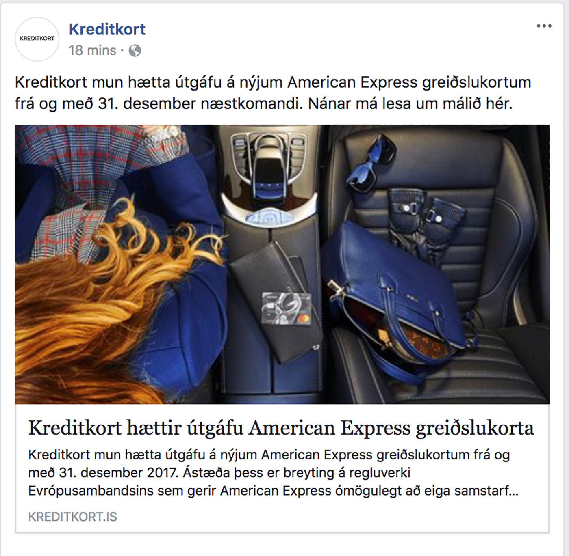Screen dimensions: 569x556
Task: Open the Kreditkort page name link
Action: (107, 29)
